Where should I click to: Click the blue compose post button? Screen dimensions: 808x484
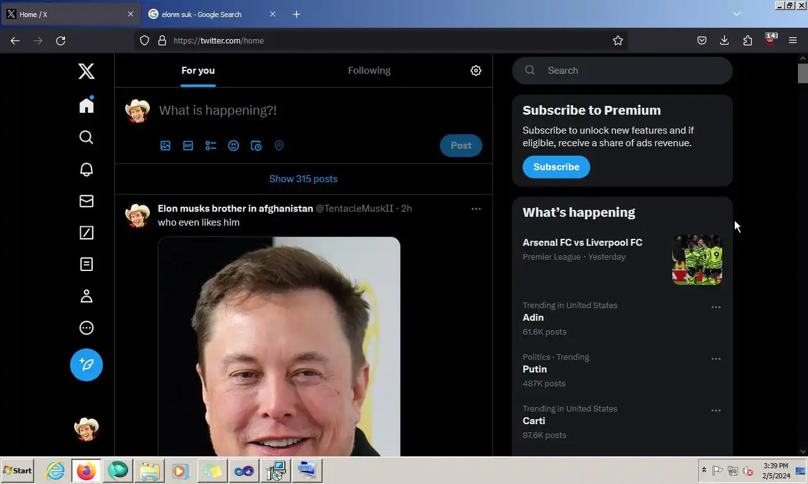click(86, 365)
